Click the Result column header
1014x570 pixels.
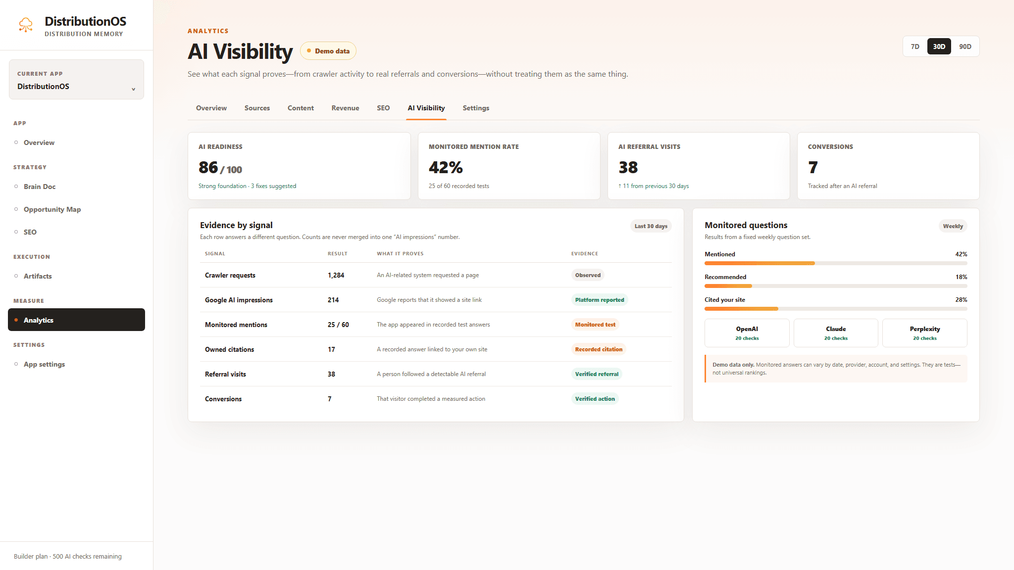[337, 253]
